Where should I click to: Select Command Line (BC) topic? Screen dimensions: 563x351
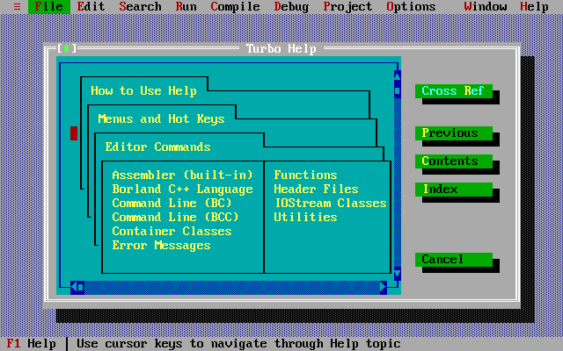[172, 203]
